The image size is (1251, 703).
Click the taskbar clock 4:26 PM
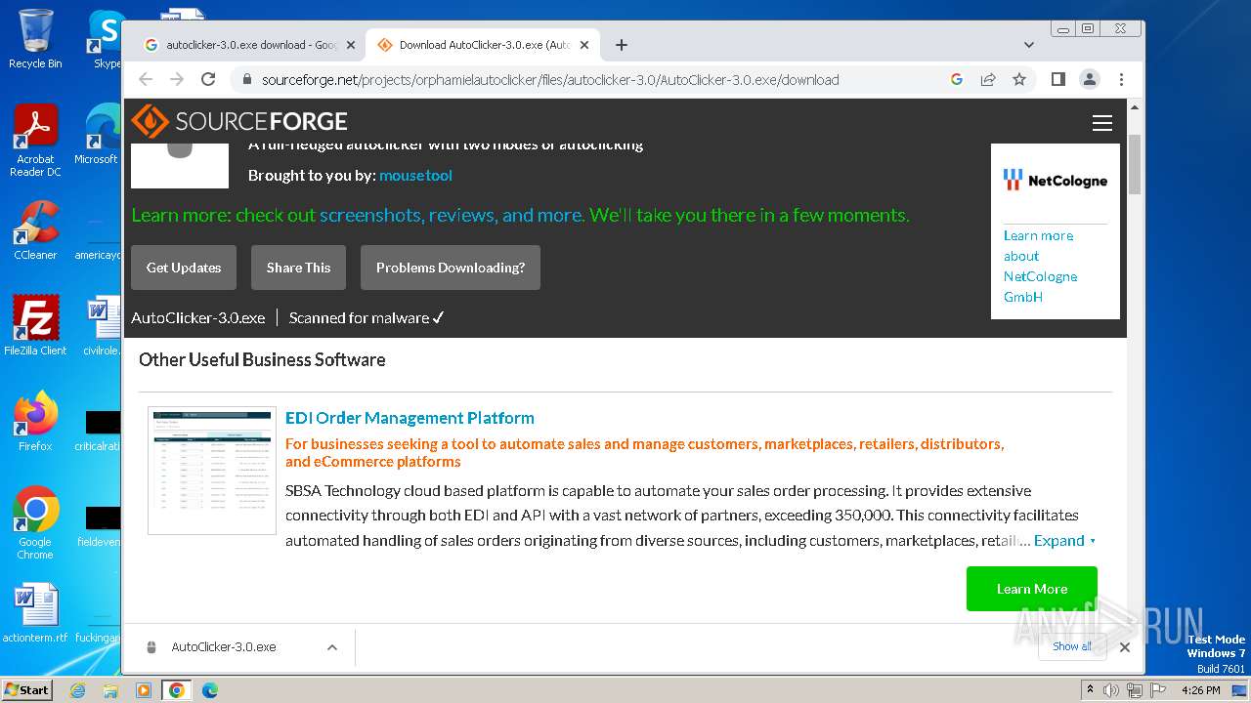click(1200, 690)
